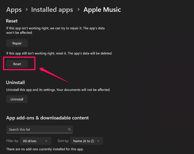The width and height of the screenshot is (194, 154).
Task: Expand the Sort by Name (A to Z) dropdown
Action: point(87,141)
